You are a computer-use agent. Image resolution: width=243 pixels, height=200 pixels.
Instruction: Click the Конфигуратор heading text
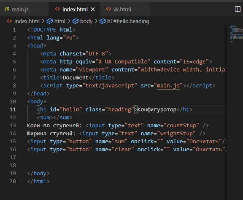tap(157, 110)
